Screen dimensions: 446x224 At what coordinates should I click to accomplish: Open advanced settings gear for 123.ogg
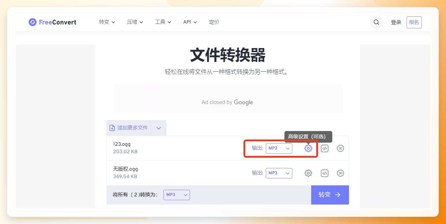point(308,148)
